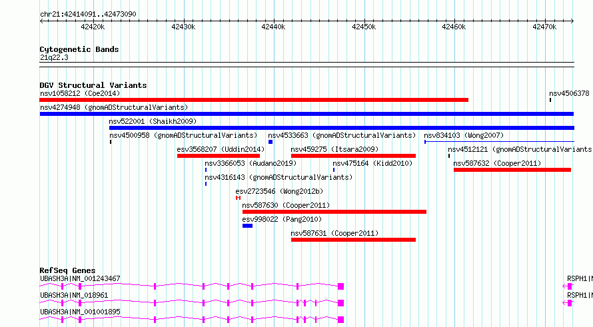The width and height of the screenshot is (593, 327).
Task: Click the esv998022 (Pang2010) blue block
Action: pos(247,226)
